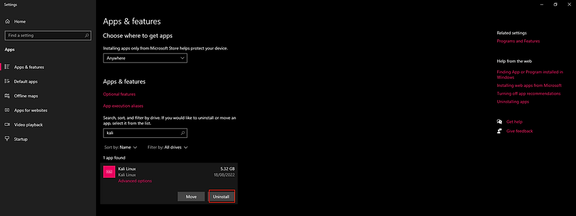Restore down the Settings window
Viewport: 576px width, 216px height.
coord(555,4)
